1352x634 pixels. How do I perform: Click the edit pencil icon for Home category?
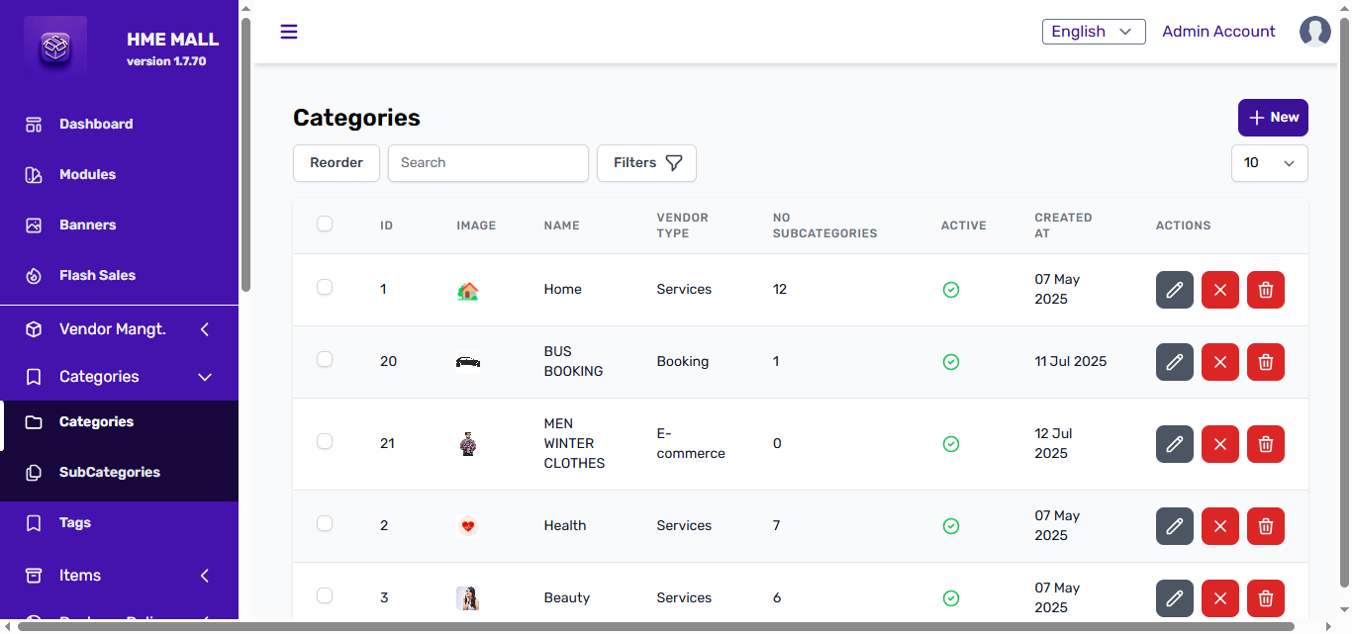click(1174, 290)
